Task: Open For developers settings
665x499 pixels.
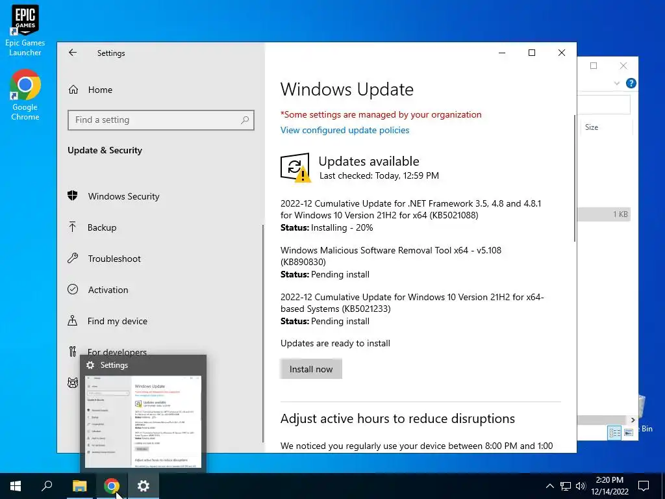Action: click(117, 352)
